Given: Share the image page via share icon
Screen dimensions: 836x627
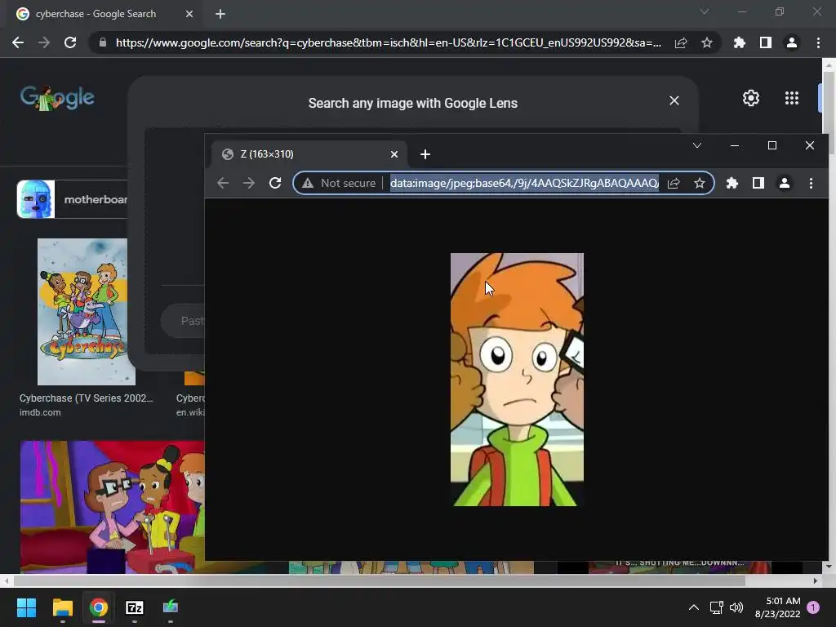Looking at the screenshot, I should point(674,184).
